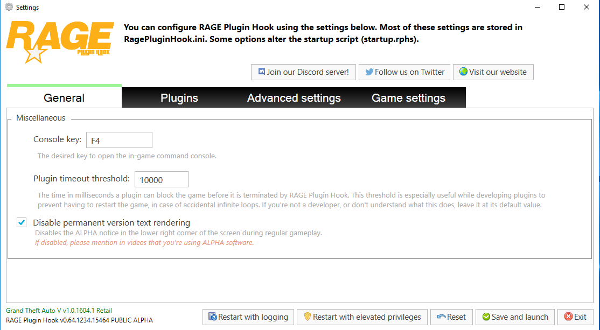Maximize the Settings window
Screen dimensions: 600x330
[562, 8]
